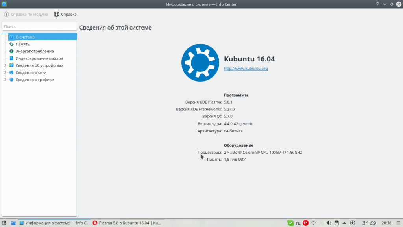Open Индексирование файлов module
This screenshot has height=227, width=403.
tap(39, 58)
